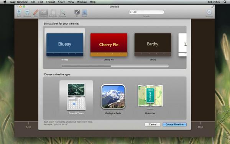Click the fullscreen arrows icon in title bar
The height and width of the screenshot is (144, 230).
[x=213, y=7]
